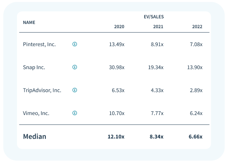The image size is (228, 163).
Task: Select the 2020 median value 12.10x
Action: tap(116, 137)
